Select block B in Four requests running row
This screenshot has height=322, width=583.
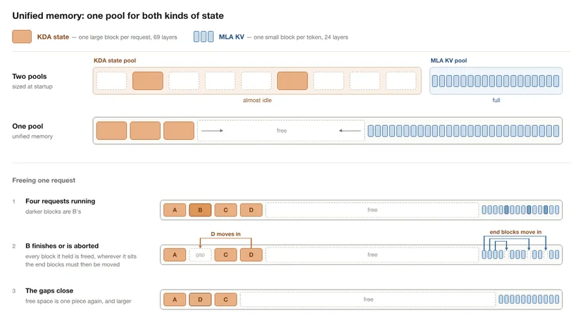point(200,210)
